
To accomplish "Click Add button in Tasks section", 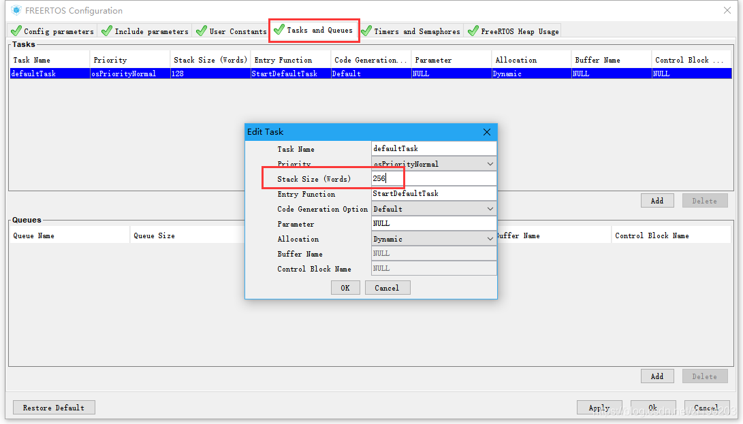I will [x=657, y=201].
